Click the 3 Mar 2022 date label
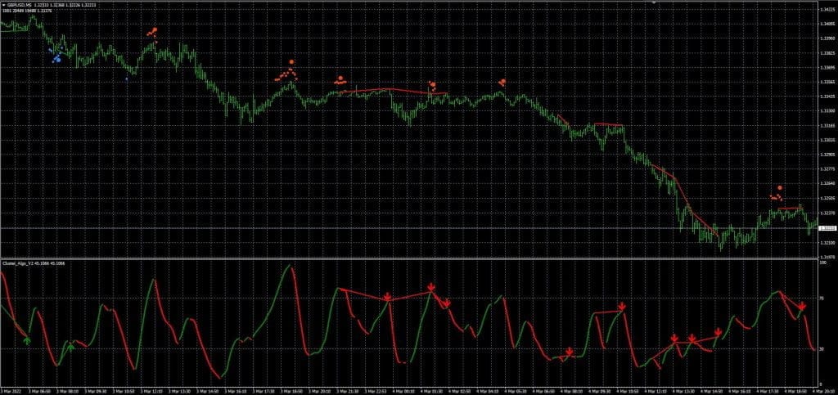The width and height of the screenshot is (838, 395). [x=10, y=391]
